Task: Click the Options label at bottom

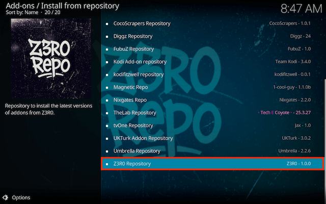Action: (x=21, y=197)
